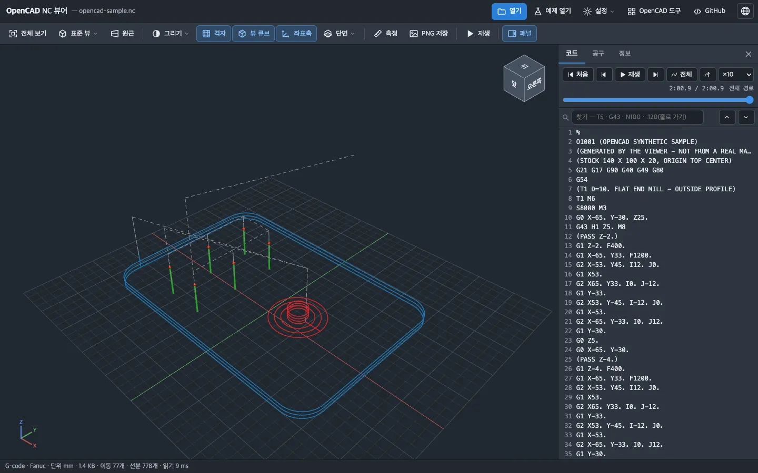Click the 전체 보기 fit-all button
The height and width of the screenshot is (473, 758).
28,34
